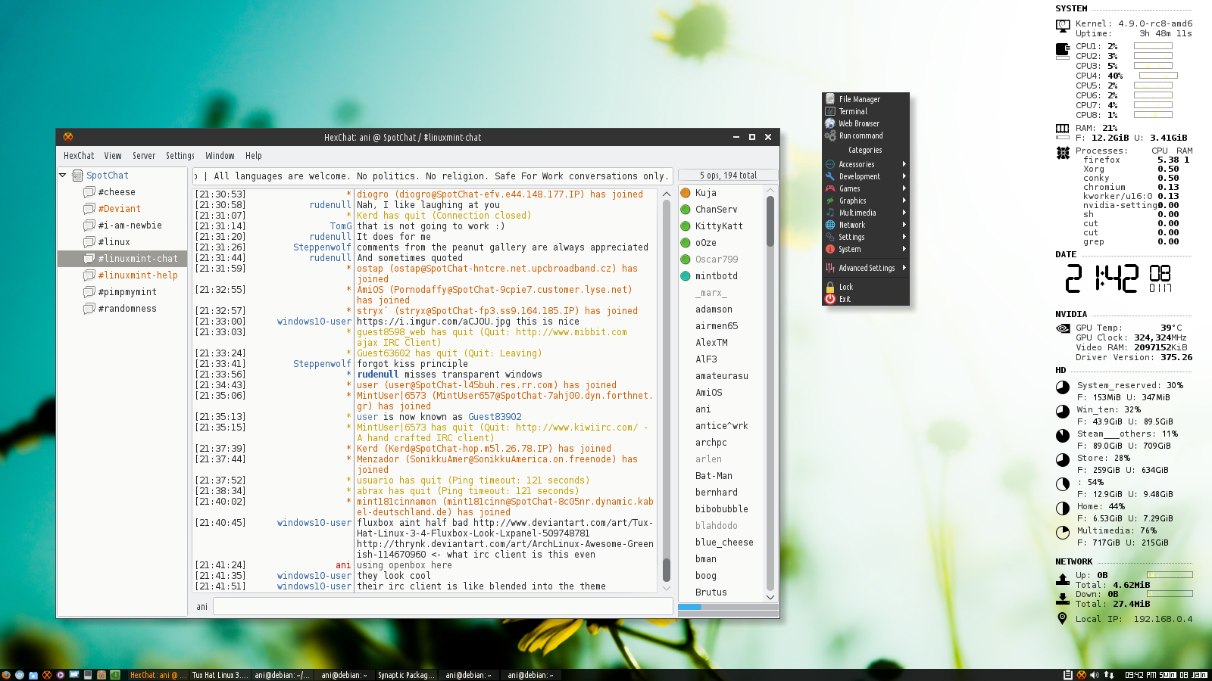Click the green icon in the taskbar launcher row
1212x681 pixels.
pos(115,675)
